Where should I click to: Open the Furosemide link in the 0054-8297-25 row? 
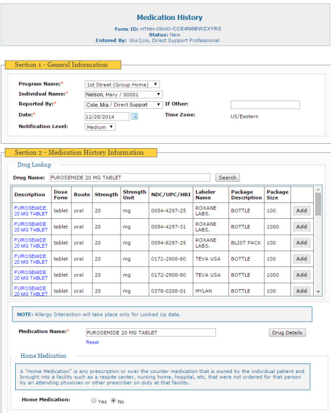pyautogui.click(x=31, y=243)
